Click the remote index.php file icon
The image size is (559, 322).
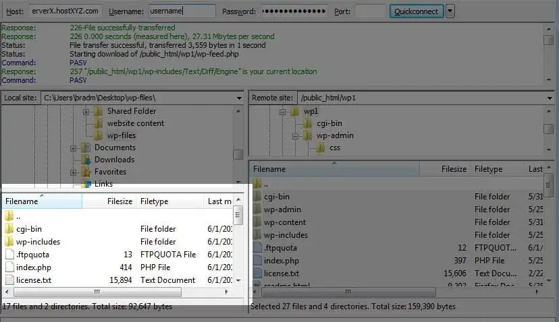pos(257,261)
